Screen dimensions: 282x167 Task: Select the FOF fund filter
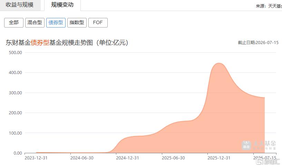(98, 23)
